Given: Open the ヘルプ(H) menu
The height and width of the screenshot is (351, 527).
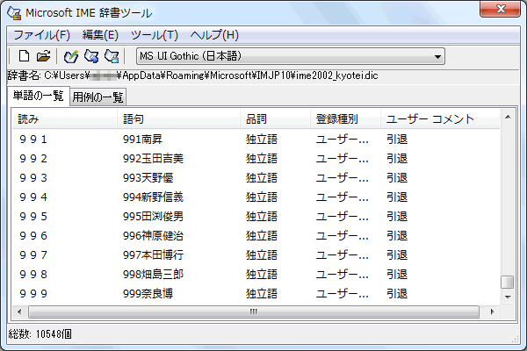Looking at the screenshot, I should tap(214, 35).
